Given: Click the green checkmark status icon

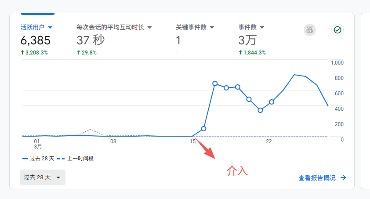Looking at the screenshot, I should coord(337,30).
